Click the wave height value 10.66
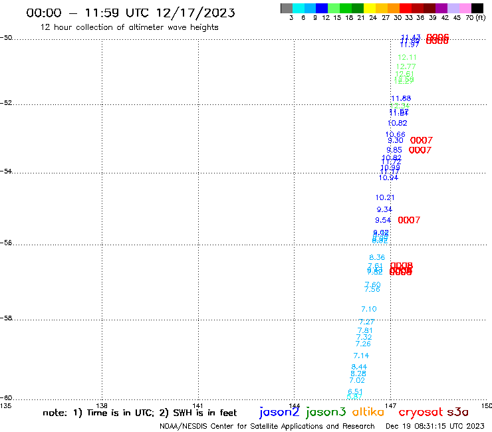492x432 pixels. tap(396, 135)
